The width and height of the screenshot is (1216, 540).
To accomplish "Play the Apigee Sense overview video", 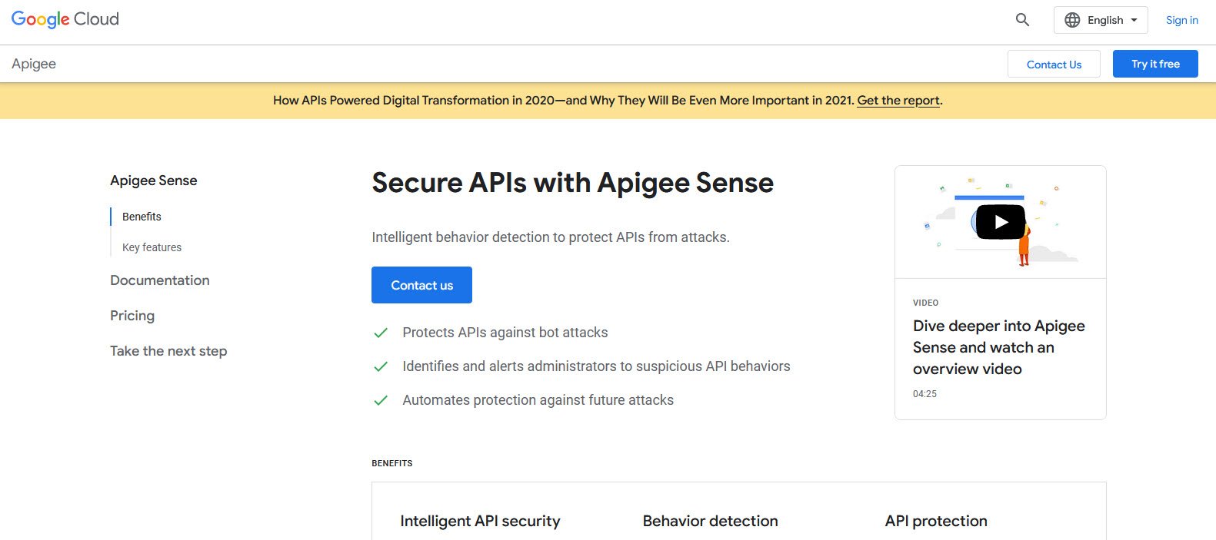I will (1001, 222).
